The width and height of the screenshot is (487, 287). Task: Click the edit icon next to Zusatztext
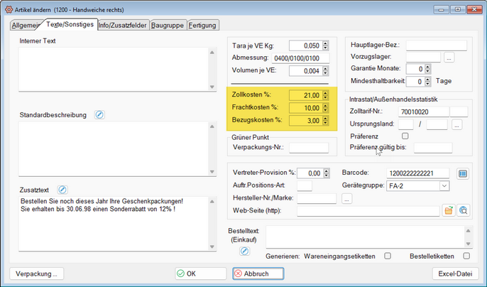(x=62, y=190)
